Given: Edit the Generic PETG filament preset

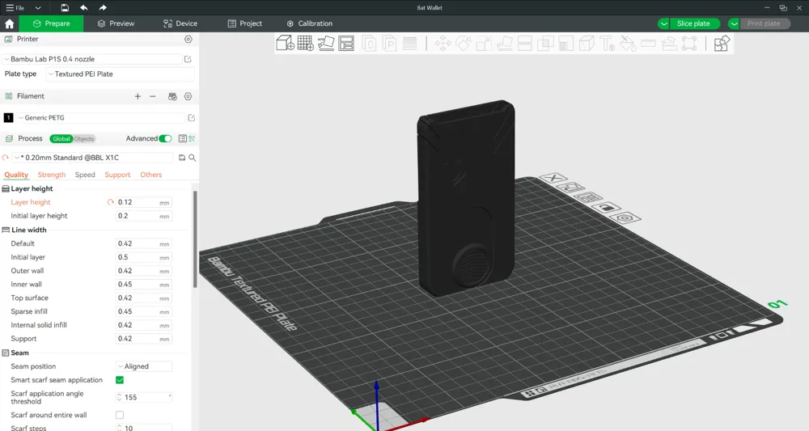Looking at the screenshot, I should (x=192, y=118).
